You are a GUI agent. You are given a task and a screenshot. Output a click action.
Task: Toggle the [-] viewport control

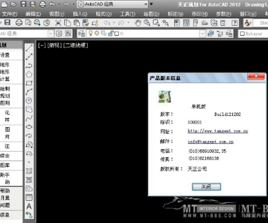pos(42,45)
